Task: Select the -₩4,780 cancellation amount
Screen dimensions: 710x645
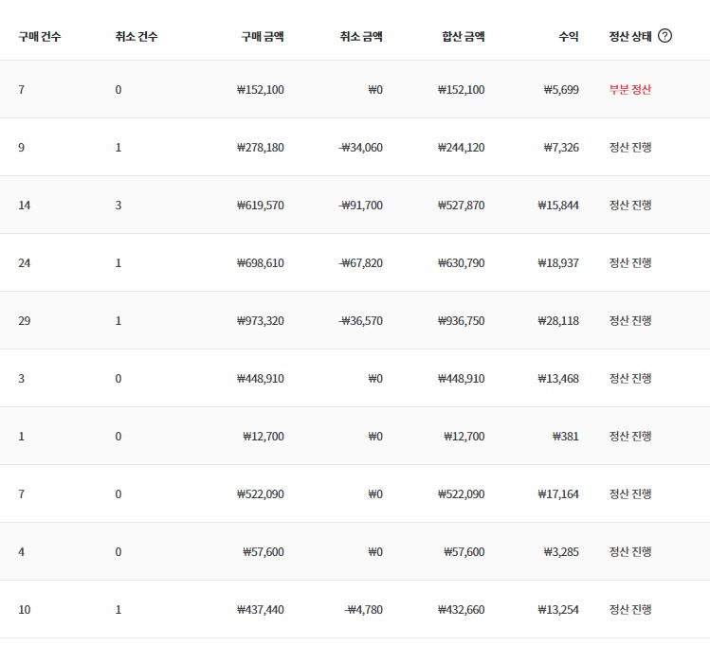Action: coord(364,610)
